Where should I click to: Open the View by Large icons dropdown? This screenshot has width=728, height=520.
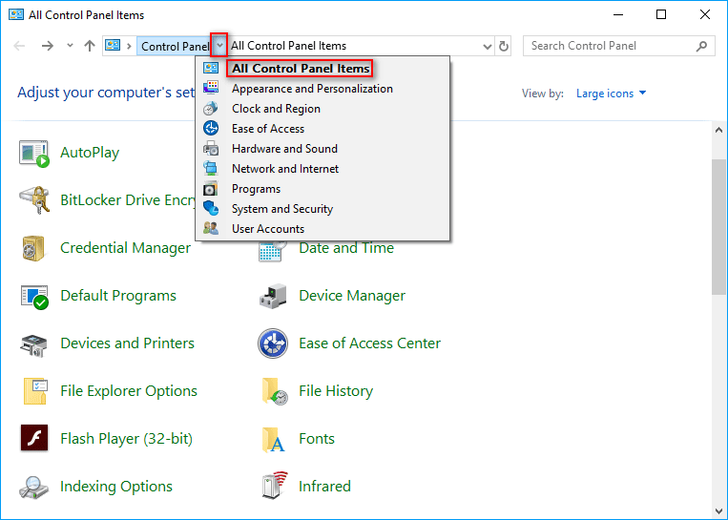point(611,94)
